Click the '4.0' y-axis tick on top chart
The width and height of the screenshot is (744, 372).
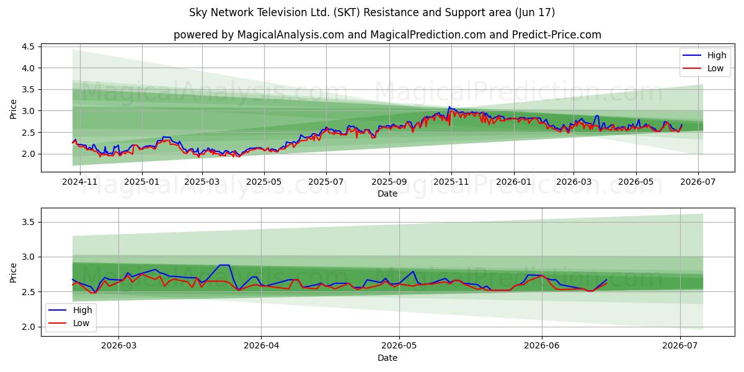point(30,68)
